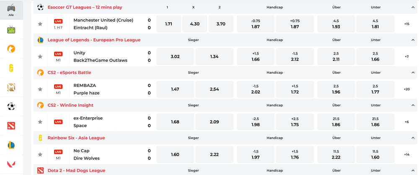Screen dimensions: 419x175
Task: Star the Unity vs Back2TheGame Outlaws match
Action: click(40, 57)
